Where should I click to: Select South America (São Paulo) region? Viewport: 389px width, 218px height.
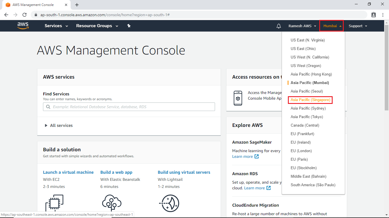[x=313, y=185]
